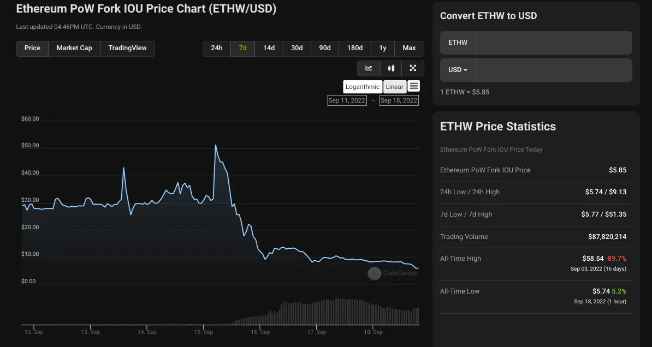Focus the USD amount input field
The width and height of the screenshot is (652, 347).
point(554,70)
